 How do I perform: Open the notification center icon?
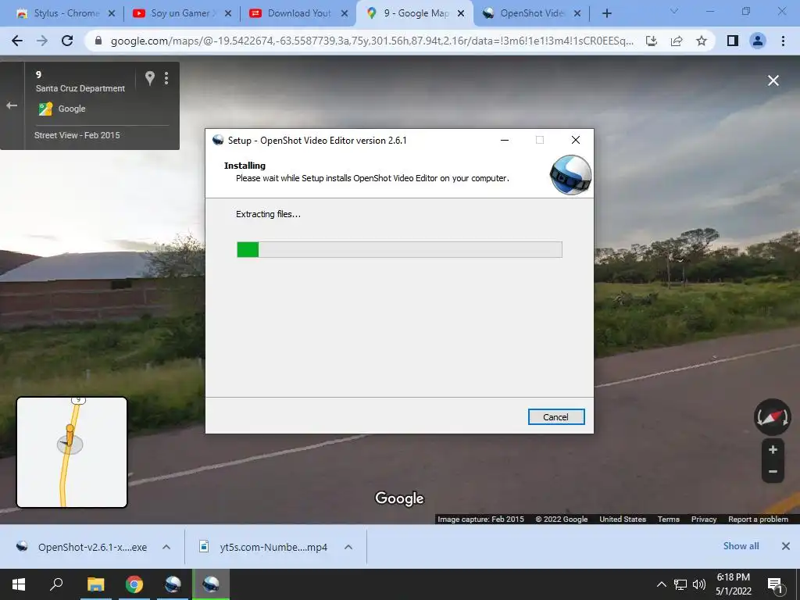(x=776, y=584)
